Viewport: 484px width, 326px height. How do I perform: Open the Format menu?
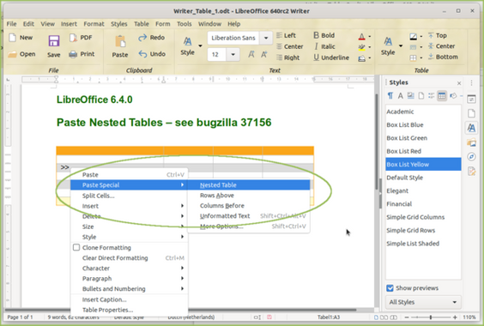(x=94, y=24)
